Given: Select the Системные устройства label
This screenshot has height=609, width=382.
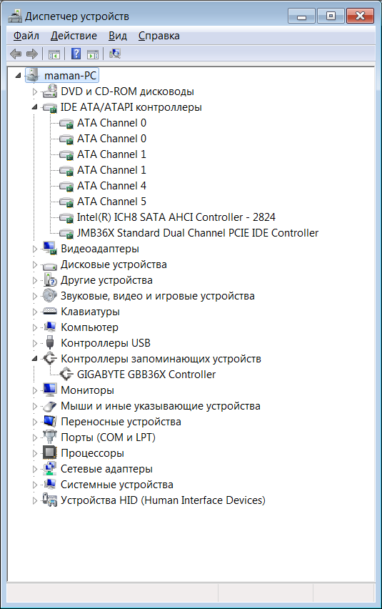Looking at the screenshot, I should pyautogui.click(x=117, y=485).
